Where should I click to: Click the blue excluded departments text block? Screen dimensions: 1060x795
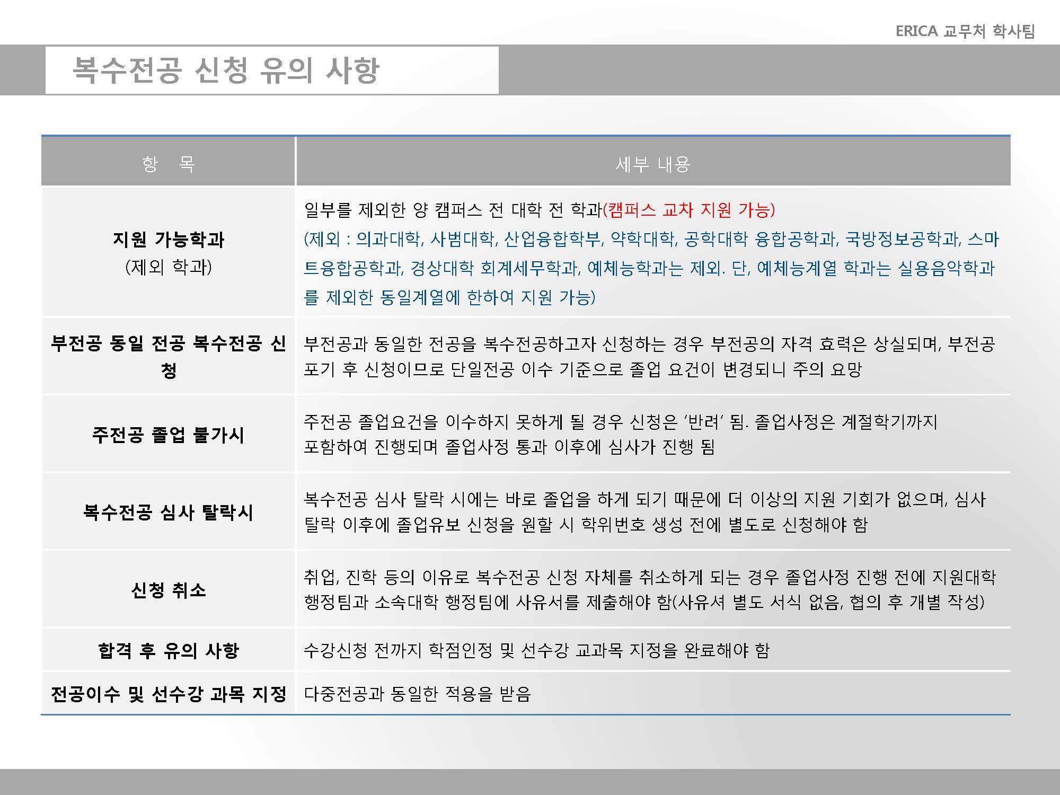tap(649, 268)
